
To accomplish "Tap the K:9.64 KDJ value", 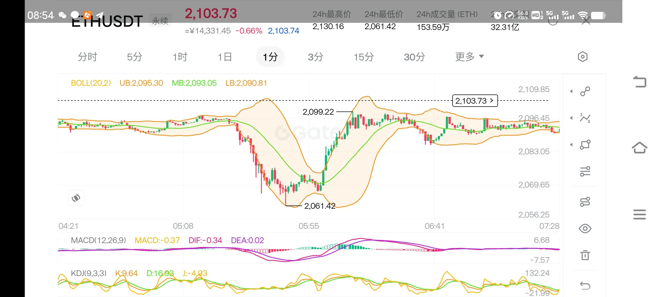I will [x=126, y=273].
